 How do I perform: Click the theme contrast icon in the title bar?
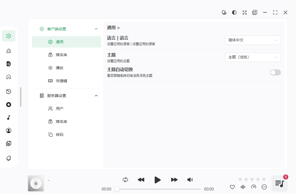pos(234,12)
